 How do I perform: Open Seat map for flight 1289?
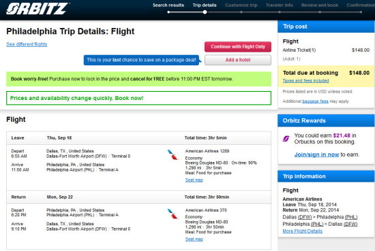click(x=194, y=180)
